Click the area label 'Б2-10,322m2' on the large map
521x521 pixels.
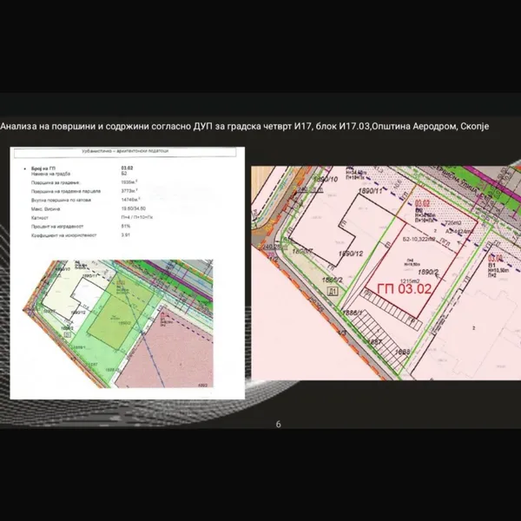[419, 239]
